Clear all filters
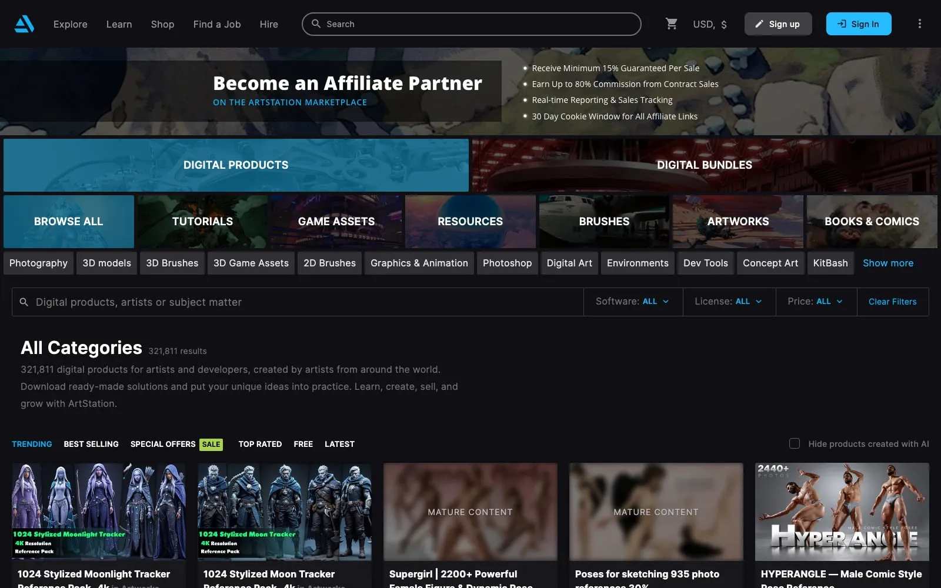The width and height of the screenshot is (941, 588). pos(893,302)
